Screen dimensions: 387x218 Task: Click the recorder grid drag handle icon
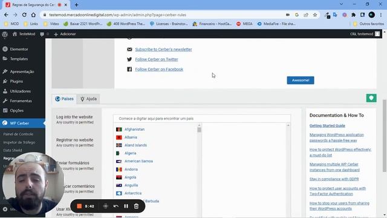coord(105,206)
